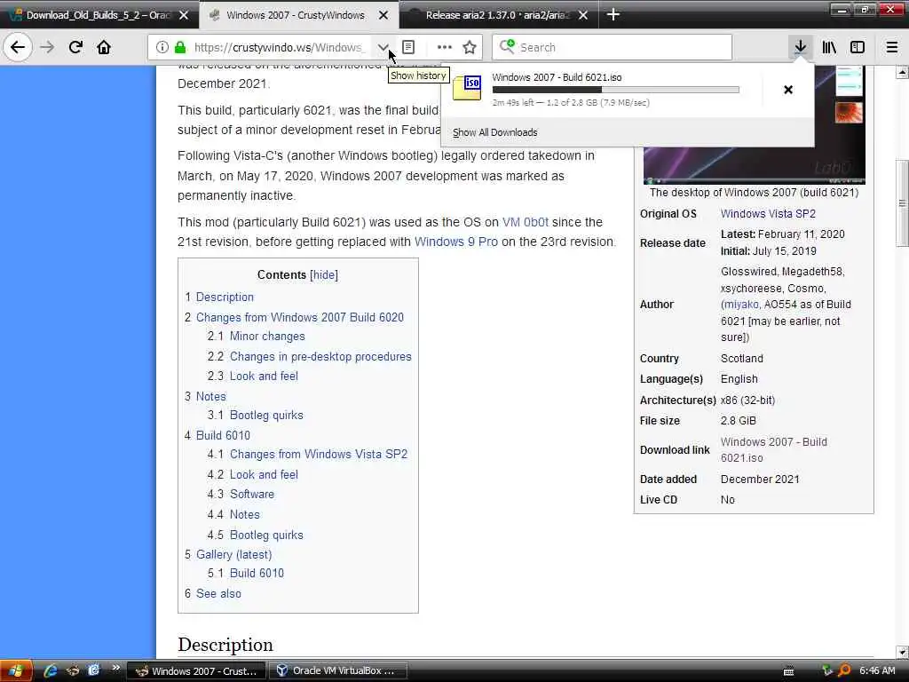Open Changes from Windows Vista SP2
Viewport: 909px width, 682px height.
(x=319, y=454)
